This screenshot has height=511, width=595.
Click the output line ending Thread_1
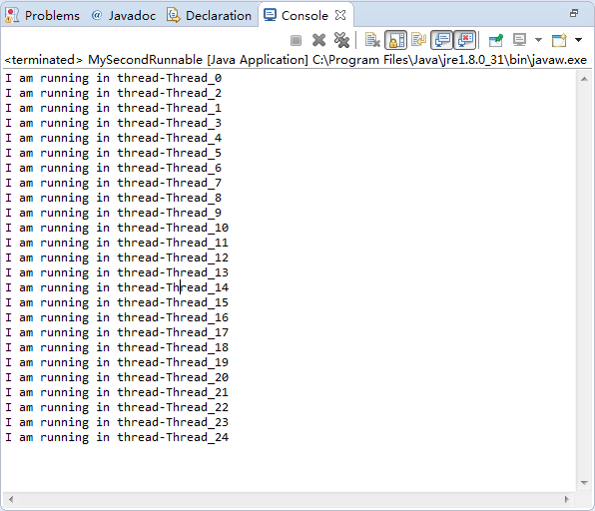pyautogui.click(x=113, y=108)
